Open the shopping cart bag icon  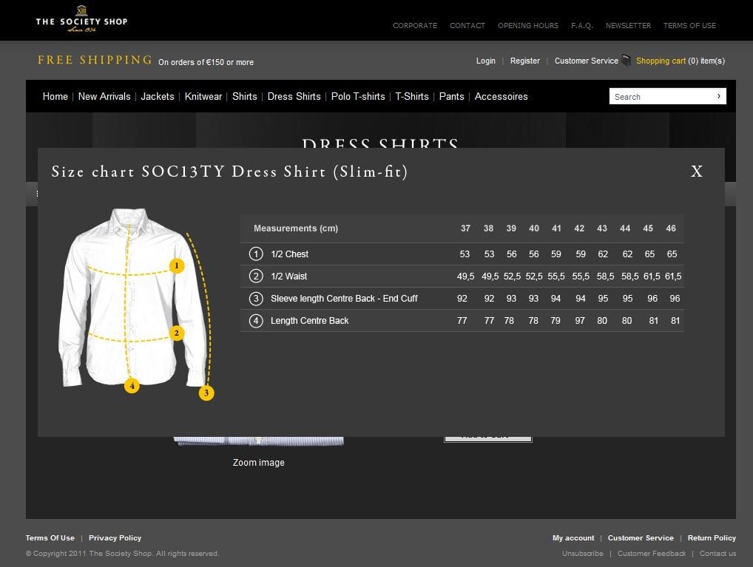pyautogui.click(x=626, y=61)
